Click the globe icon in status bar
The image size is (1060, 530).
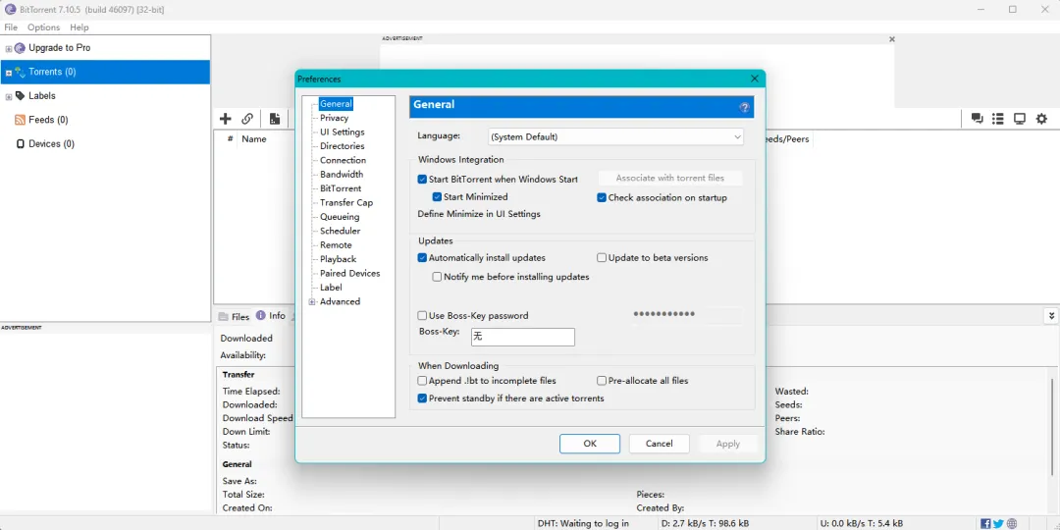click(1012, 523)
